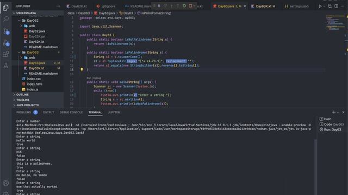Switch to the settings.json tab
The image size is (348, 195).
click(x=296, y=6)
